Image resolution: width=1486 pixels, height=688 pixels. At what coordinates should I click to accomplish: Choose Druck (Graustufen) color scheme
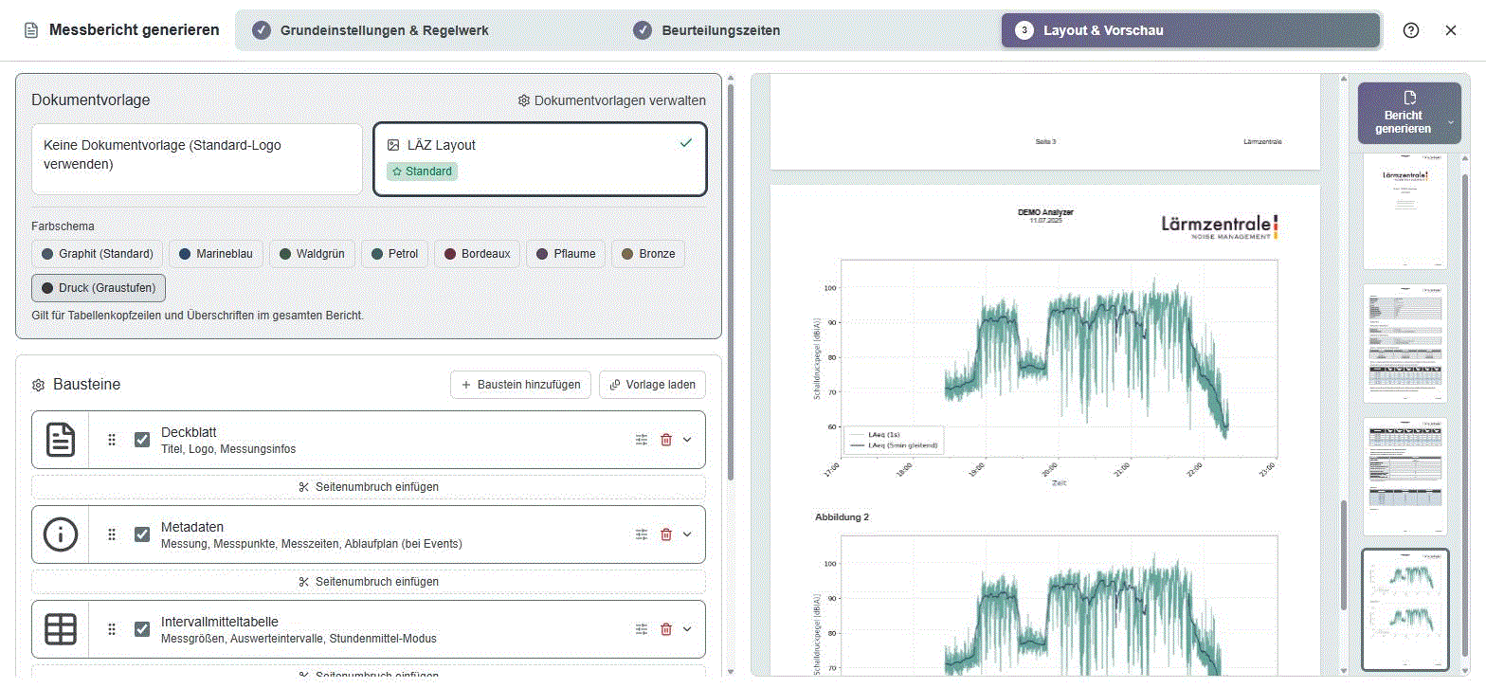[99, 288]
